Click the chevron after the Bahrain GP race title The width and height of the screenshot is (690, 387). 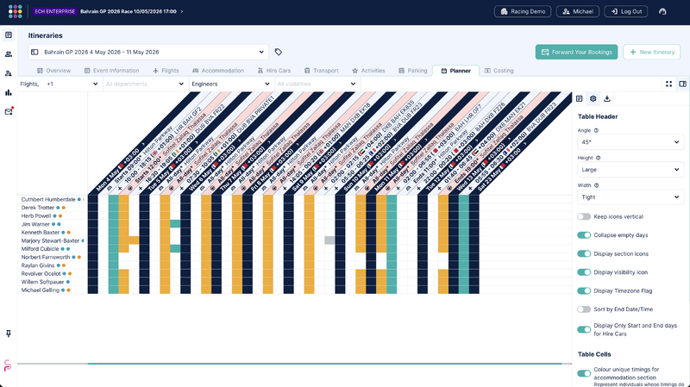coord(182,11)
